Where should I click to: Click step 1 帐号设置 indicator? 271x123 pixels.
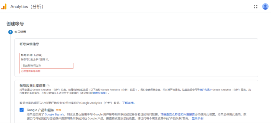click(x=10, y=32)
